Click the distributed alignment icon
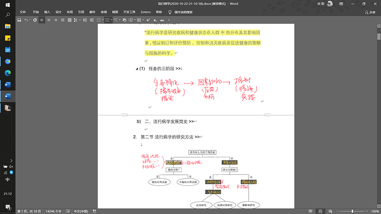381x214 pixels. [70, 20]
